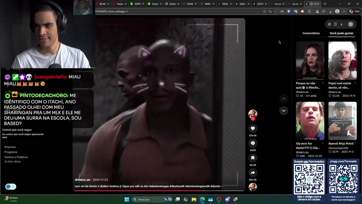Close the TikTok browser tab
The height and width of the screenshot is (204, 362).
tap(231, 4)
